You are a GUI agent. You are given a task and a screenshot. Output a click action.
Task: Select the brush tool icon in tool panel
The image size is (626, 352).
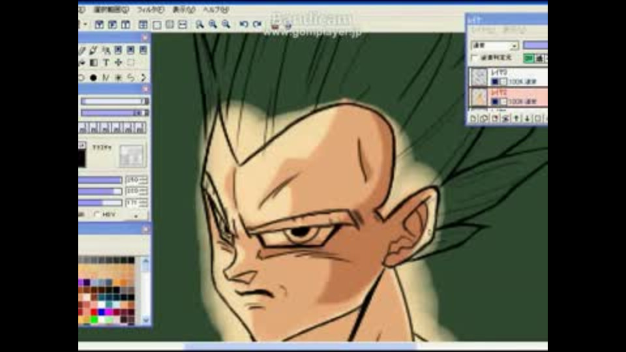93,50
